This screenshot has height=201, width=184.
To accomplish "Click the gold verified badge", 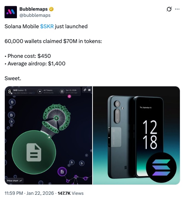I will [51, 9].
